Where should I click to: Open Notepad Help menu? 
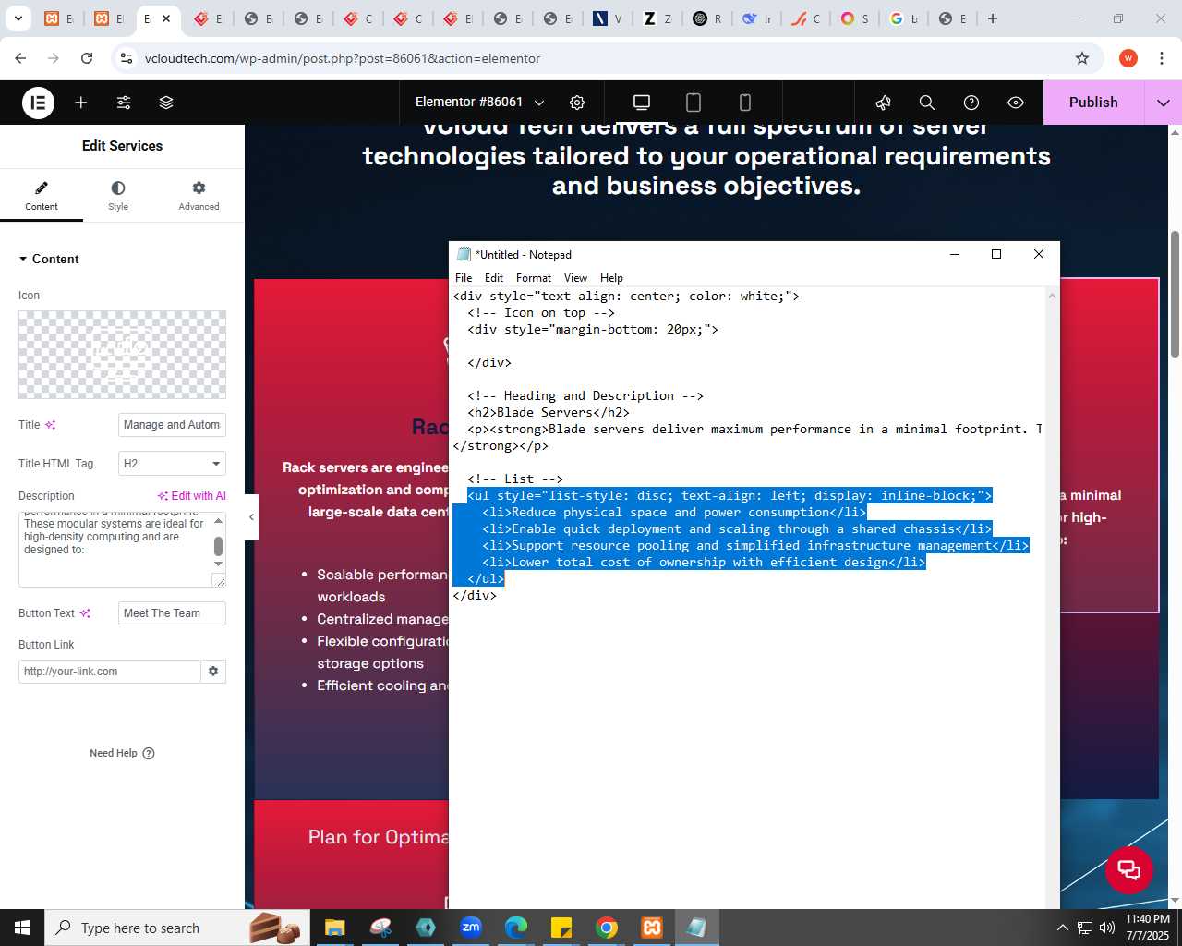tap(611, 278)
